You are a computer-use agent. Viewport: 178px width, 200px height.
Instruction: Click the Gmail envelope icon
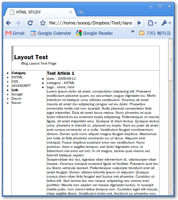tap(8, 33)
